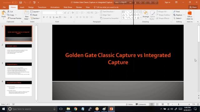Select slide 2 GG Classic Capture thumbnail

tap(18, 52)
